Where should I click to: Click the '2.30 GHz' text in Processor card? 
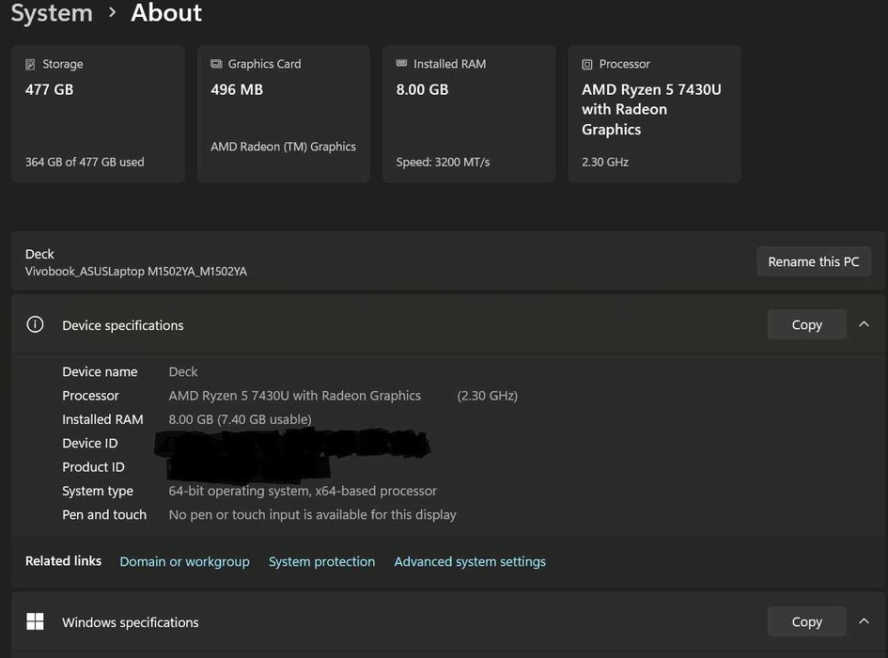coord(605,162)
